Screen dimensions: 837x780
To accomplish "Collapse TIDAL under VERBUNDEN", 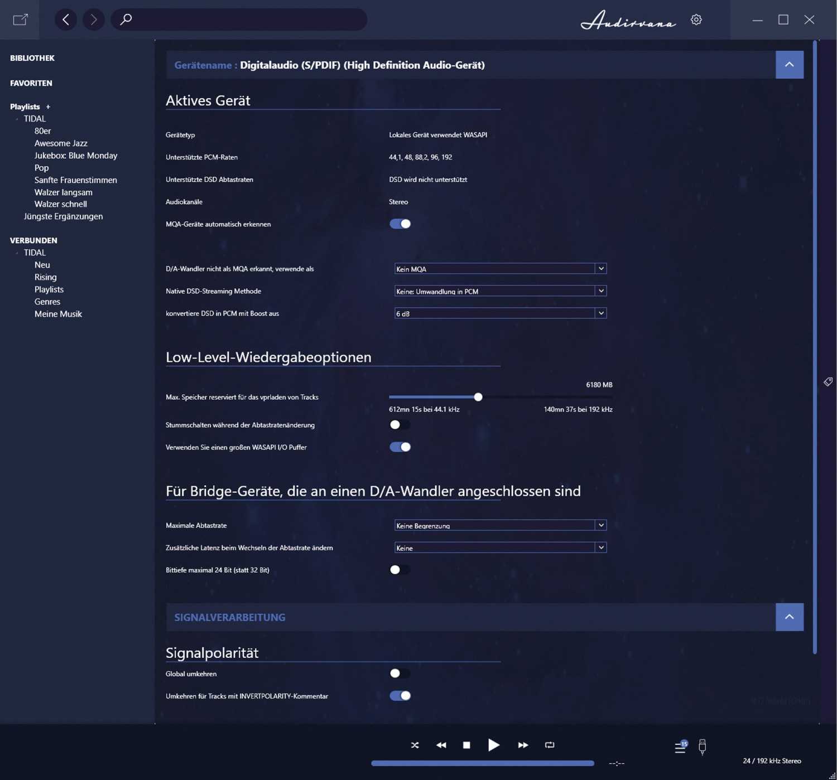I will (17, 253).
